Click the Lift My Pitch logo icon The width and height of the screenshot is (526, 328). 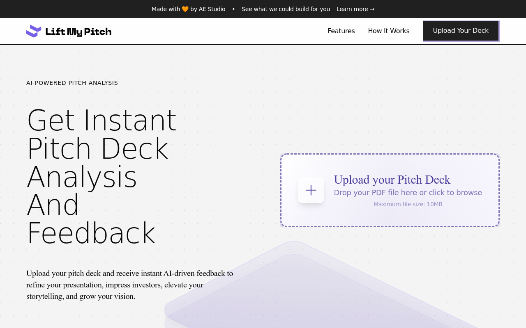click(34, 31)
